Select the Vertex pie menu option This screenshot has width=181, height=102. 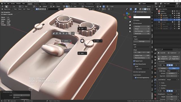click(x=66, y=41)
